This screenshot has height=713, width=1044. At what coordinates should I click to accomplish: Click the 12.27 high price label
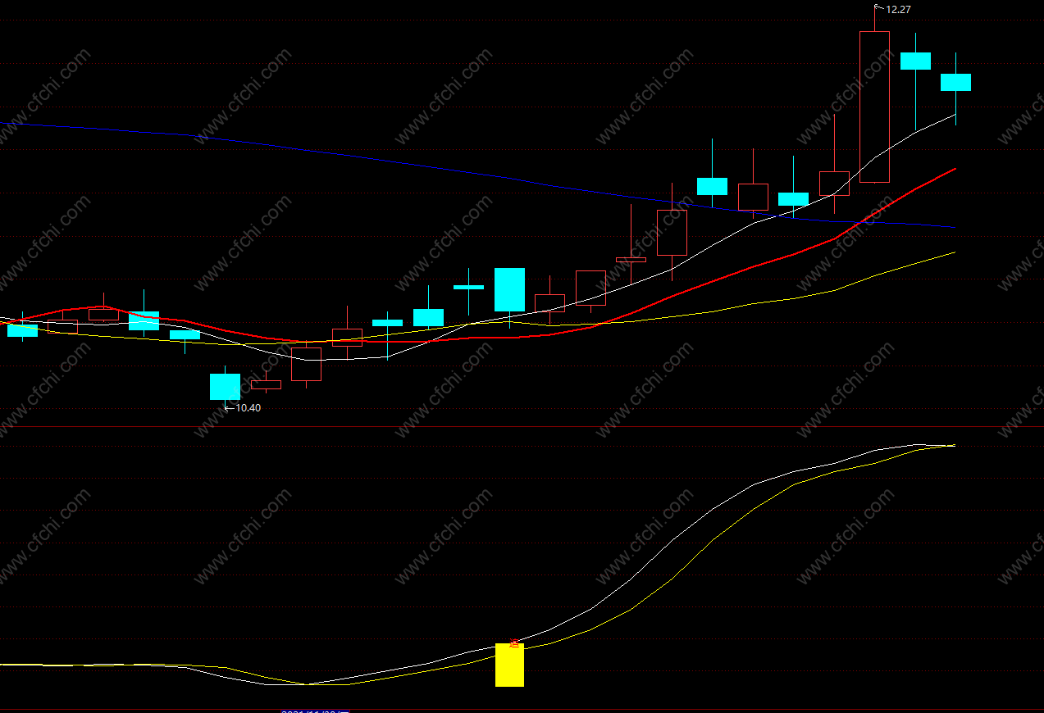pos(899,10)
